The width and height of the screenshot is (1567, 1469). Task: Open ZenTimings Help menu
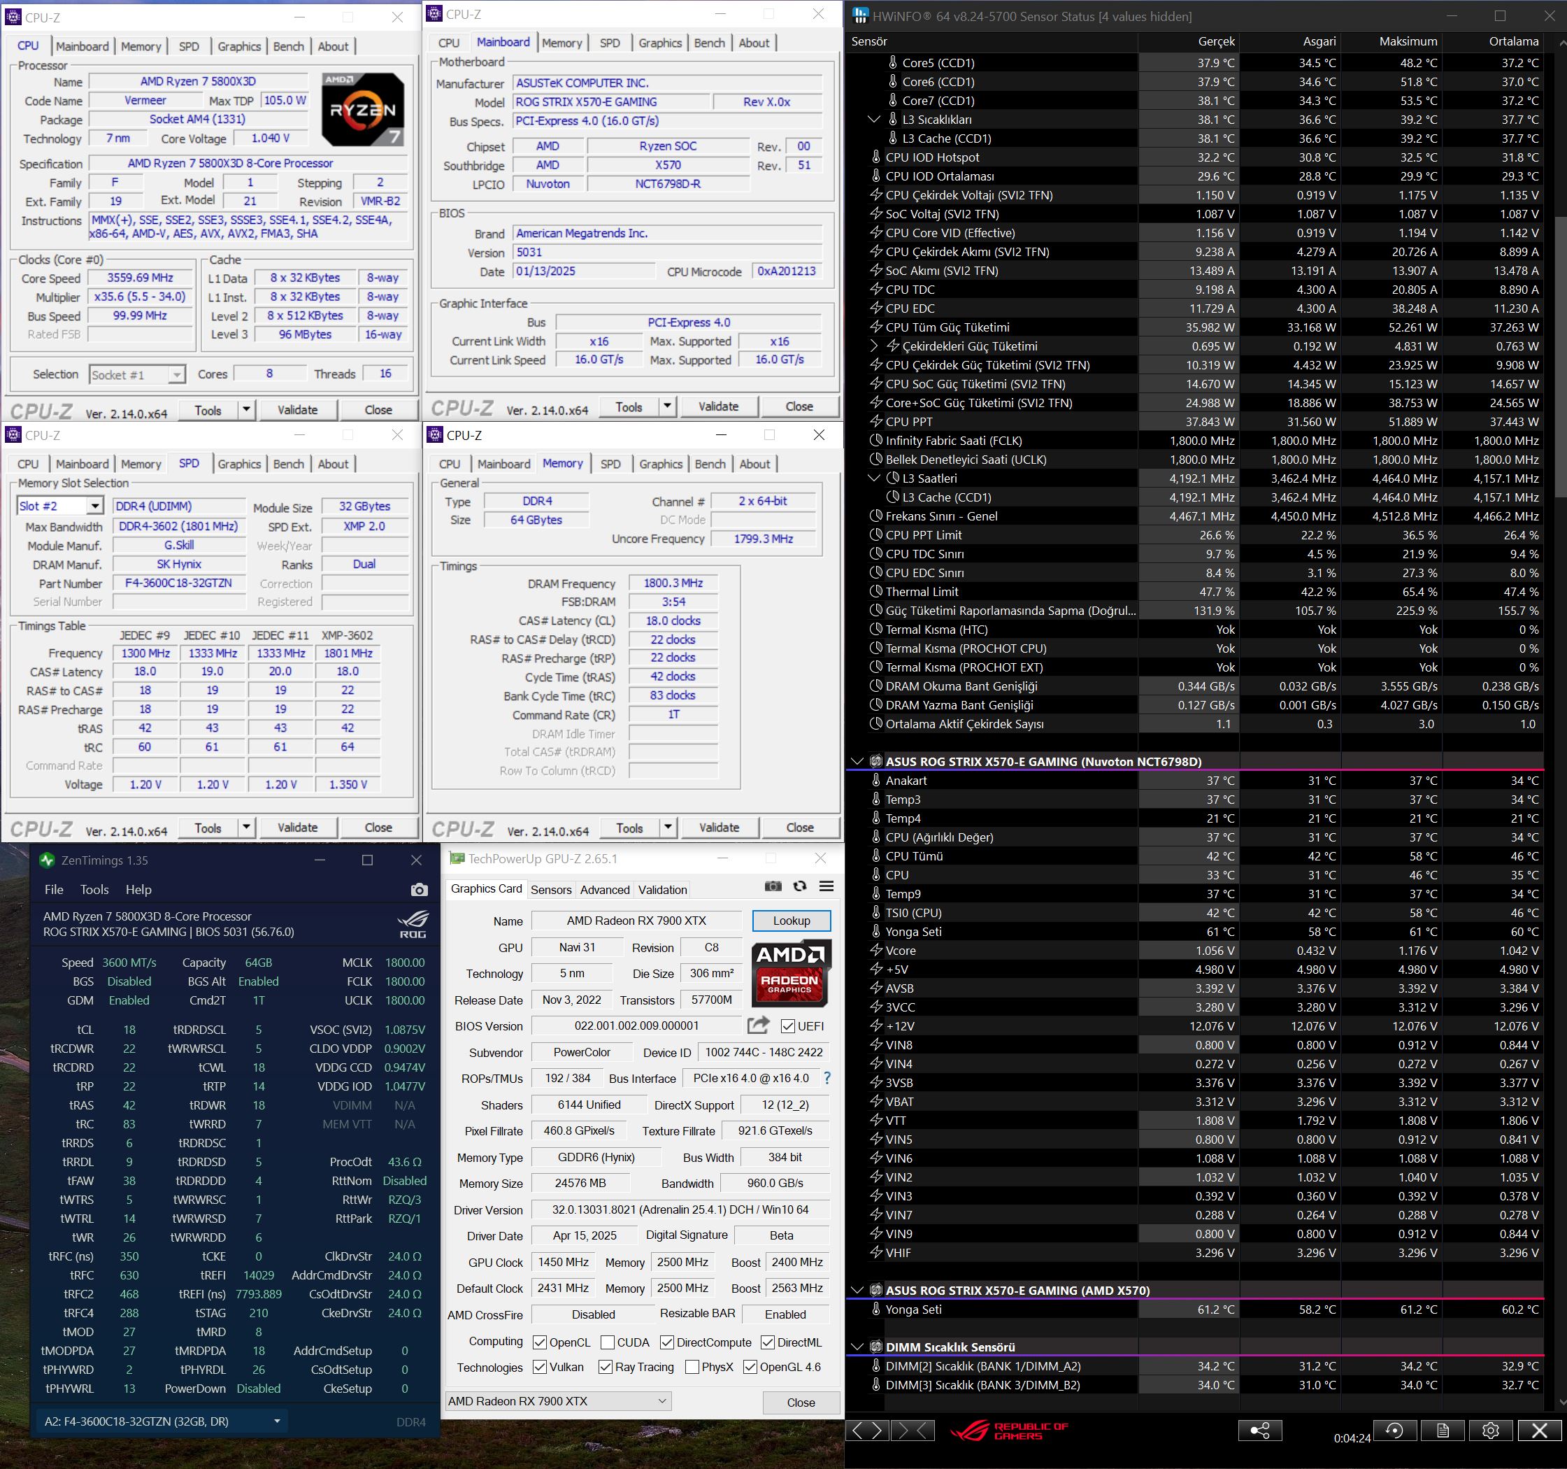click(x=138, y=889)
